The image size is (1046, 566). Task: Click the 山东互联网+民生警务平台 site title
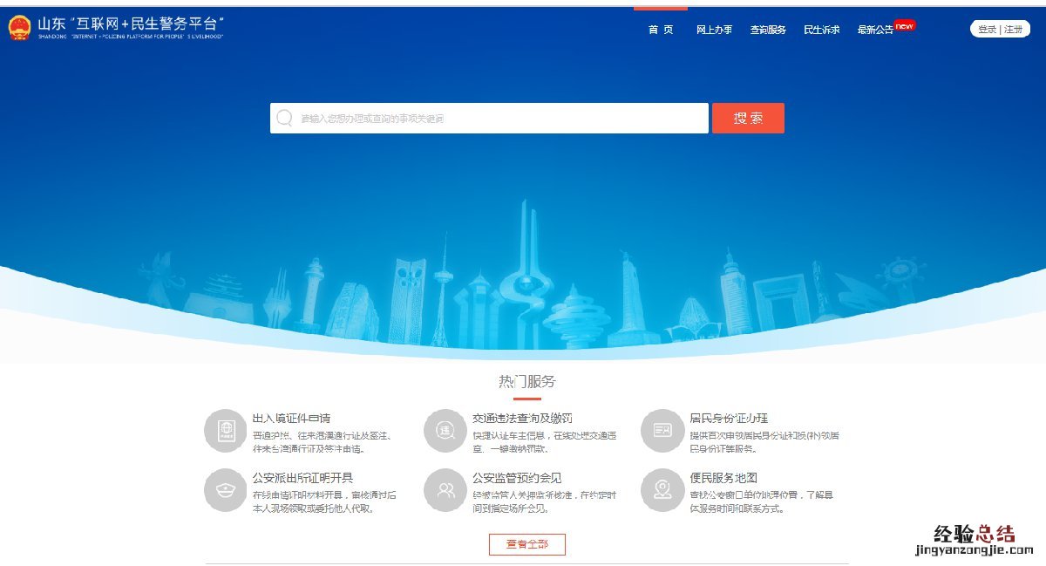coord(131,24)
